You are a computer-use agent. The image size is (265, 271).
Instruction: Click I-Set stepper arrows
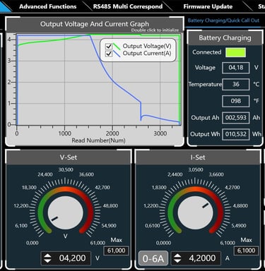(177, 258)
